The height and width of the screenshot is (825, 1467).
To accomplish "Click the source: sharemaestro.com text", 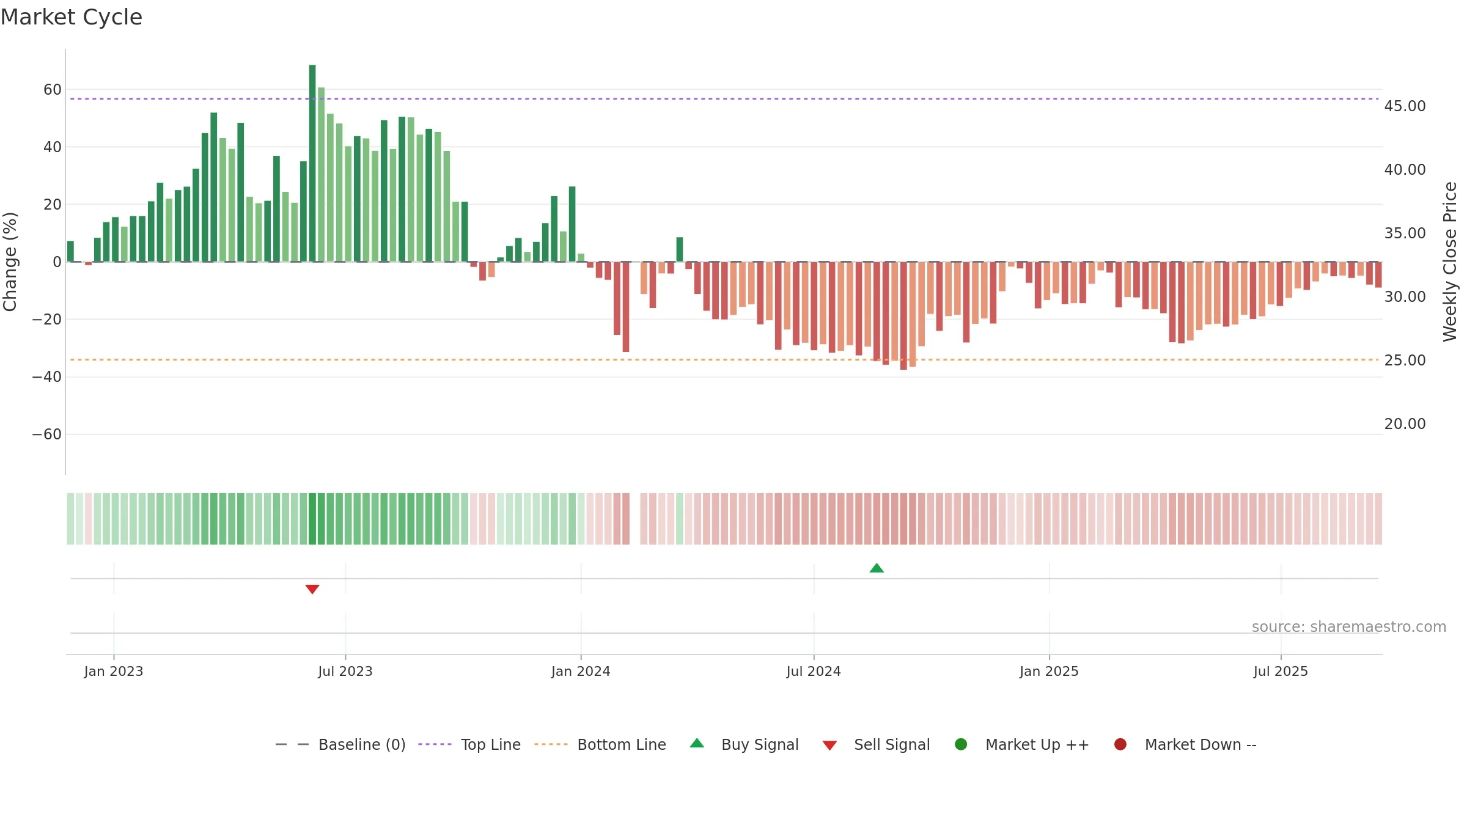I will tap(1349, 626).
